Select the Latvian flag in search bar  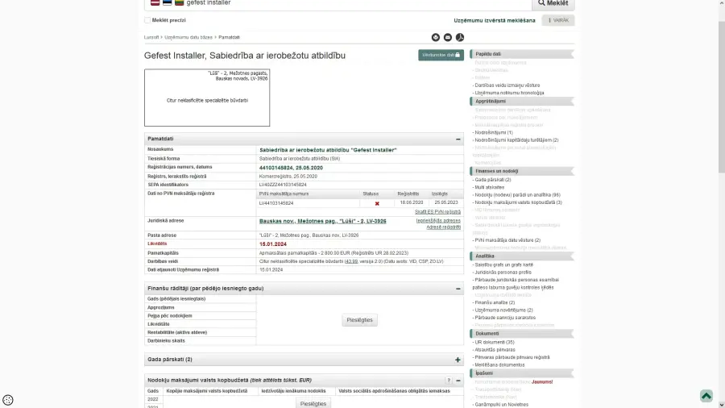click(x=155, y=2)
